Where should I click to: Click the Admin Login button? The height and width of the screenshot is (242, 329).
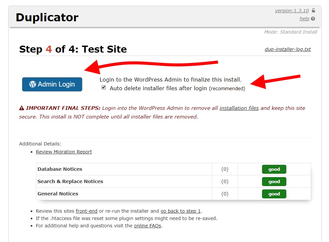coord(52,84)
